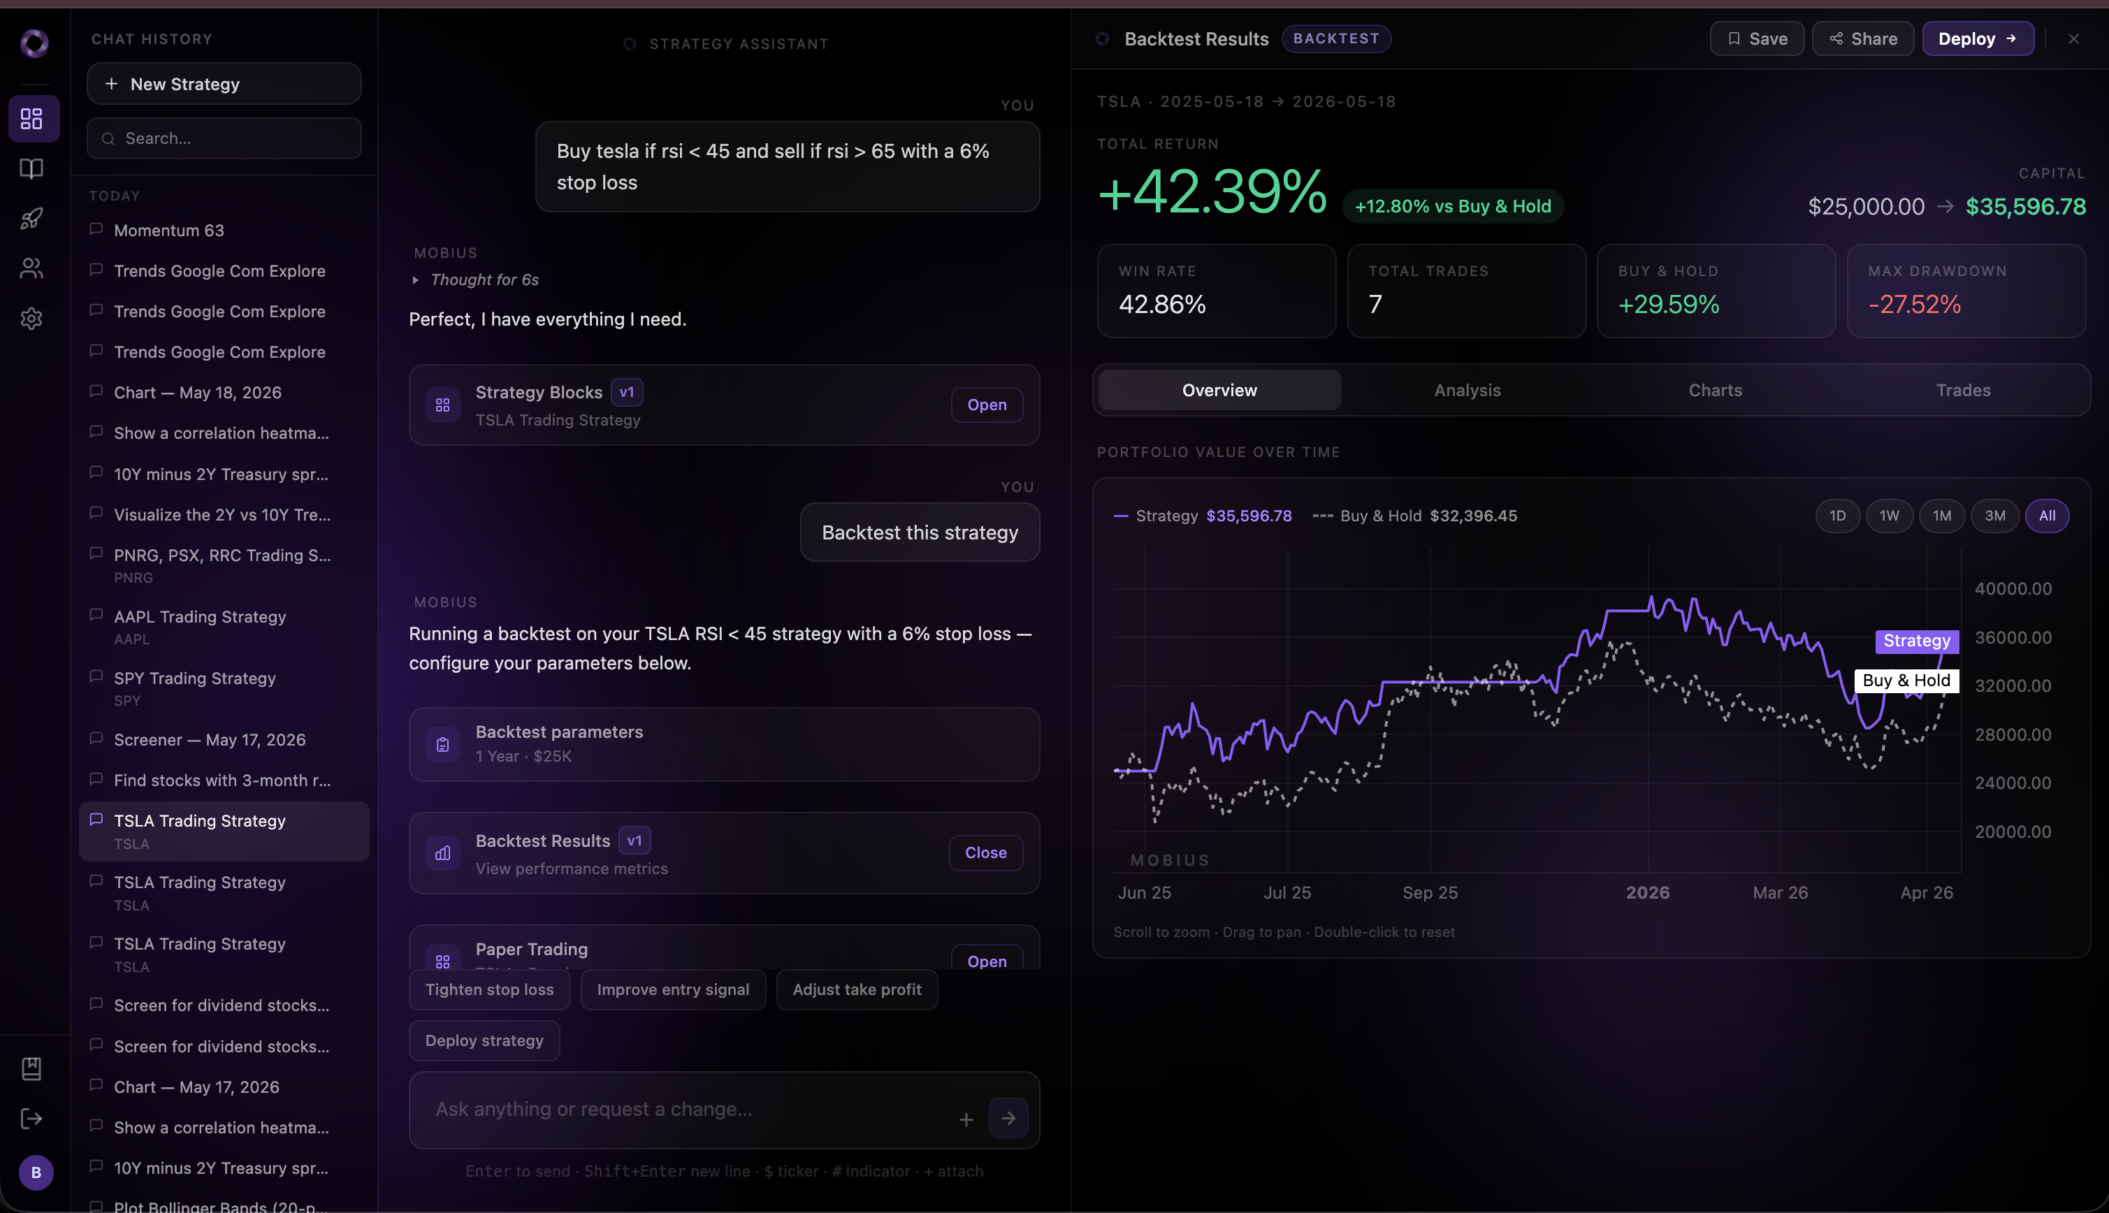
Task: Click the Strategy Blocks grid icon
Action: [442, 405]
